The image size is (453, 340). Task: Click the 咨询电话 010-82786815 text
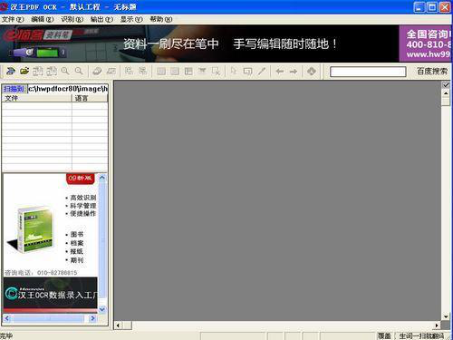click(x=41, y=273)
